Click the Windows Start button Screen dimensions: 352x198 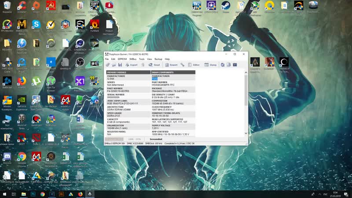pos(4,194)
